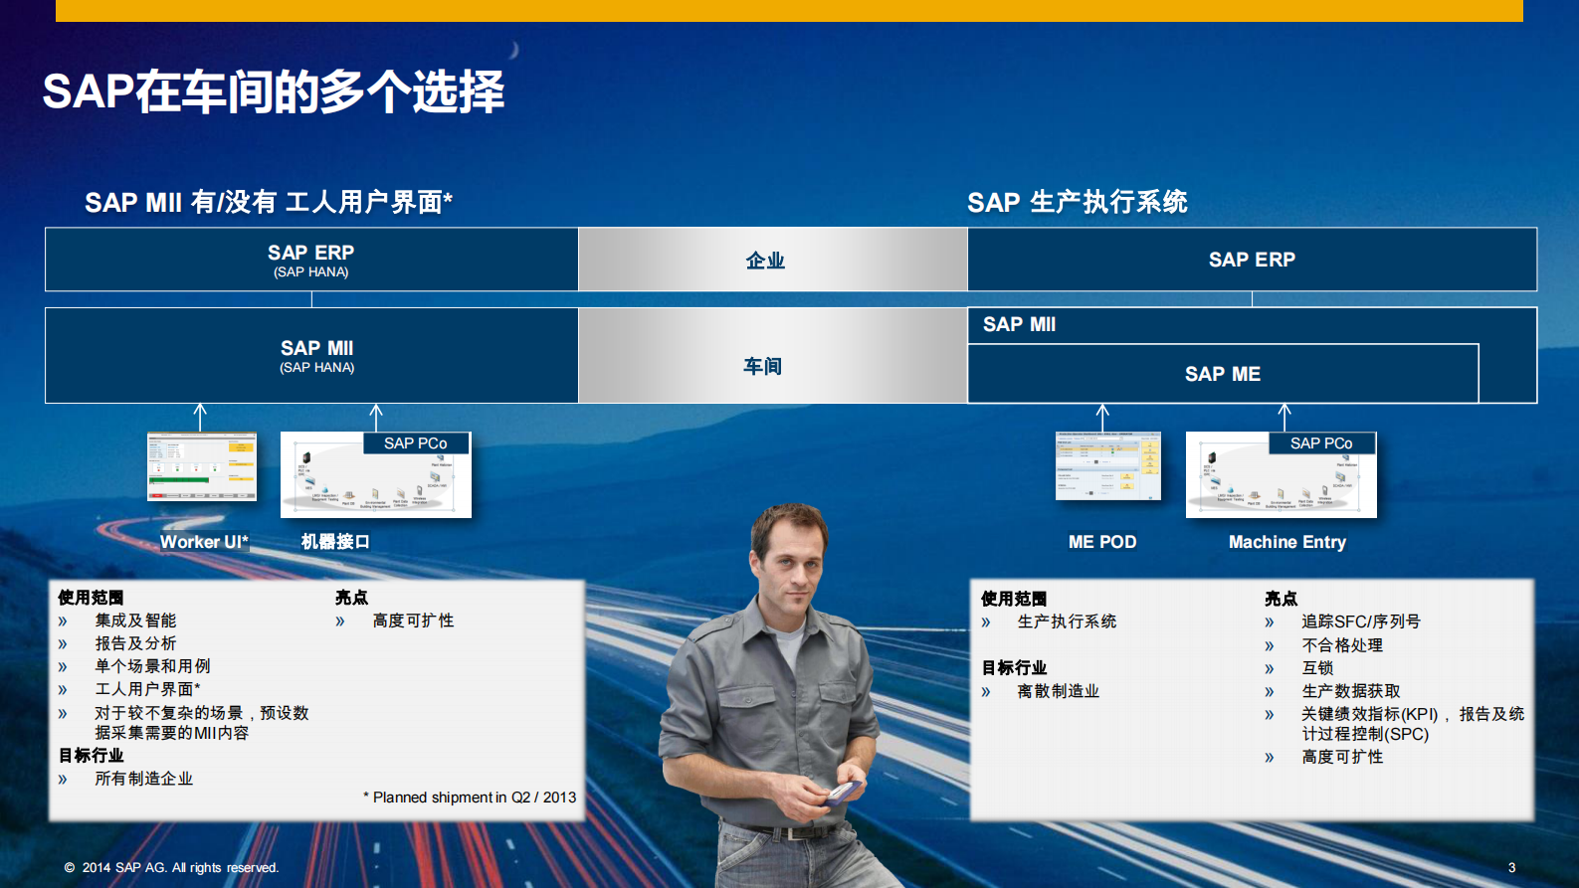The image size is (1579, 888).
Task: Click the bullet 所有制造企业
Action: point(143,779)
